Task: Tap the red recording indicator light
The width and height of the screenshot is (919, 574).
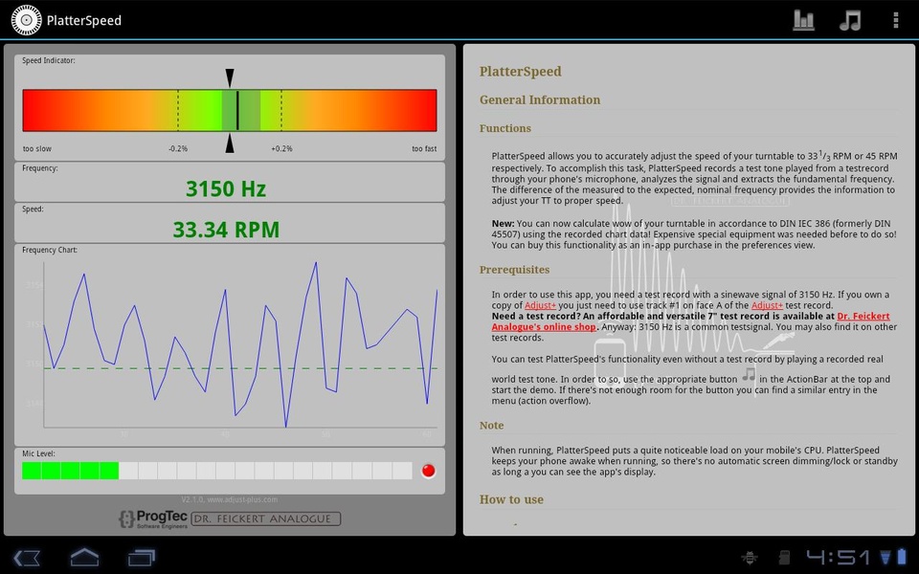Action: point(429,471)
